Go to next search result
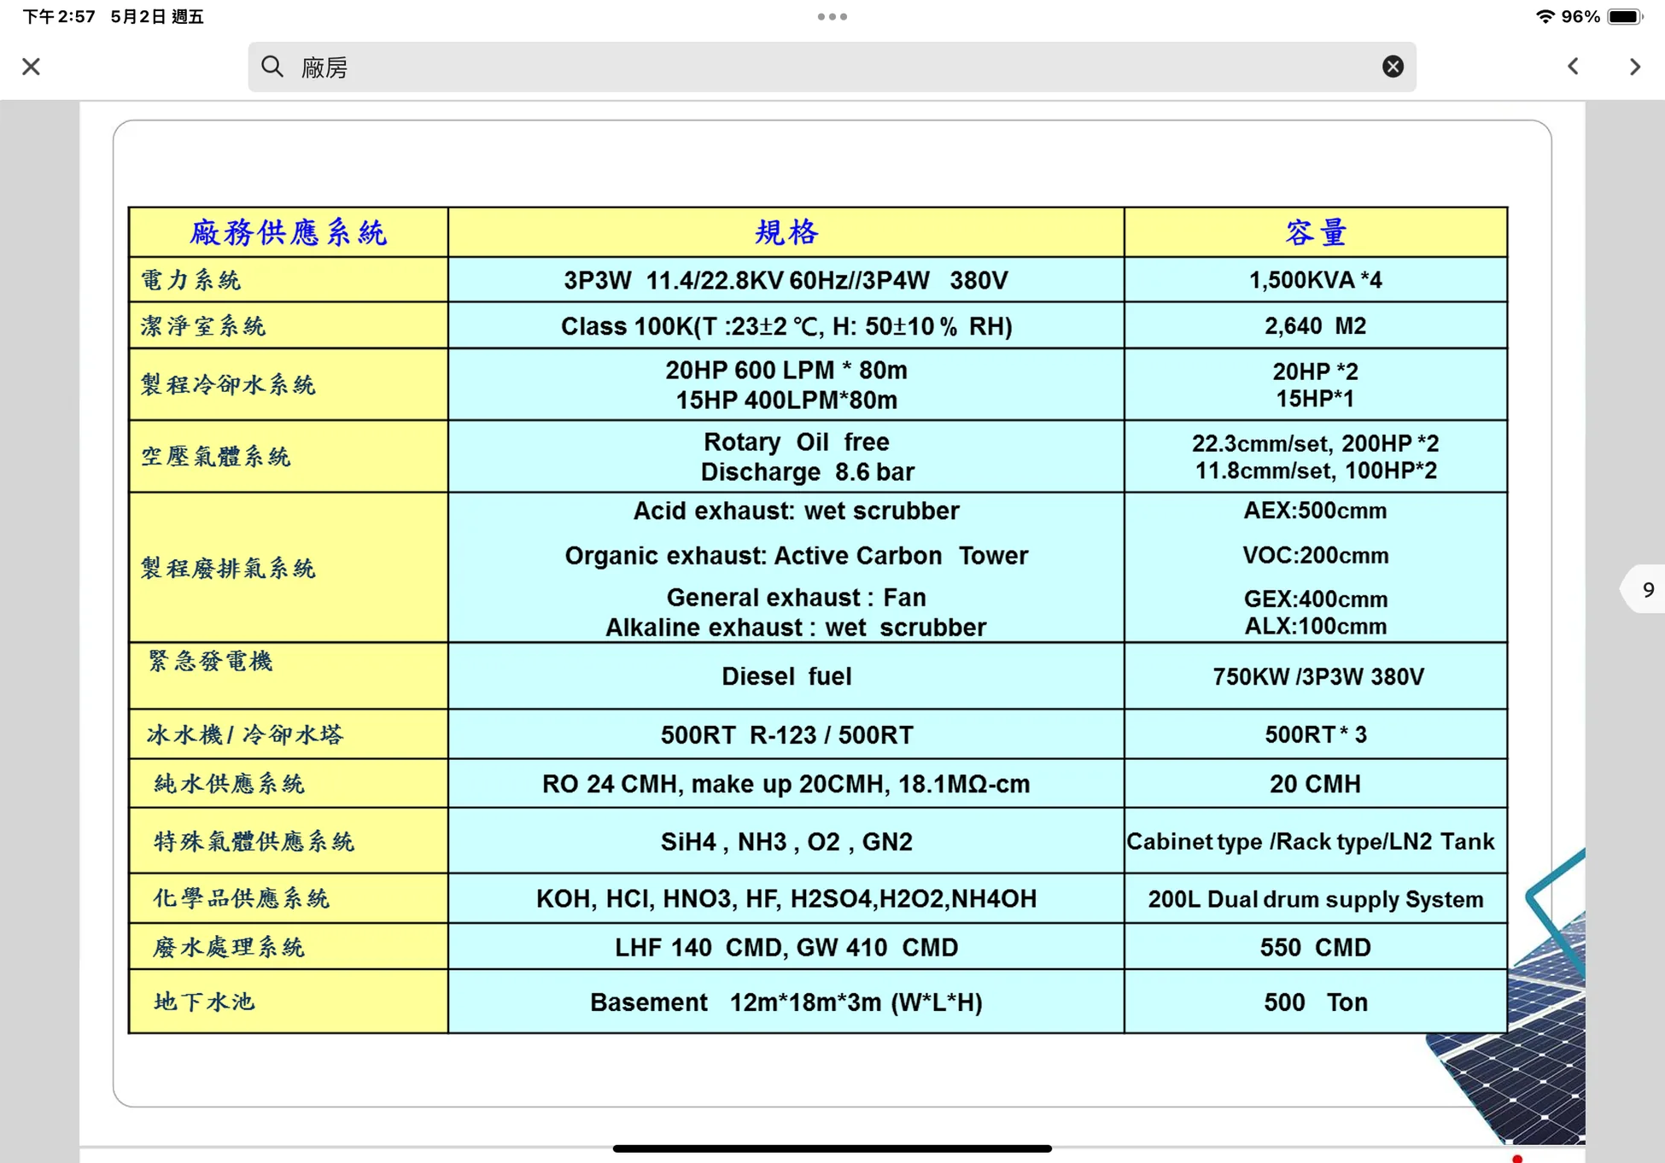Viewport: 1665px width, 1163px height. [x=1634, y=67]
